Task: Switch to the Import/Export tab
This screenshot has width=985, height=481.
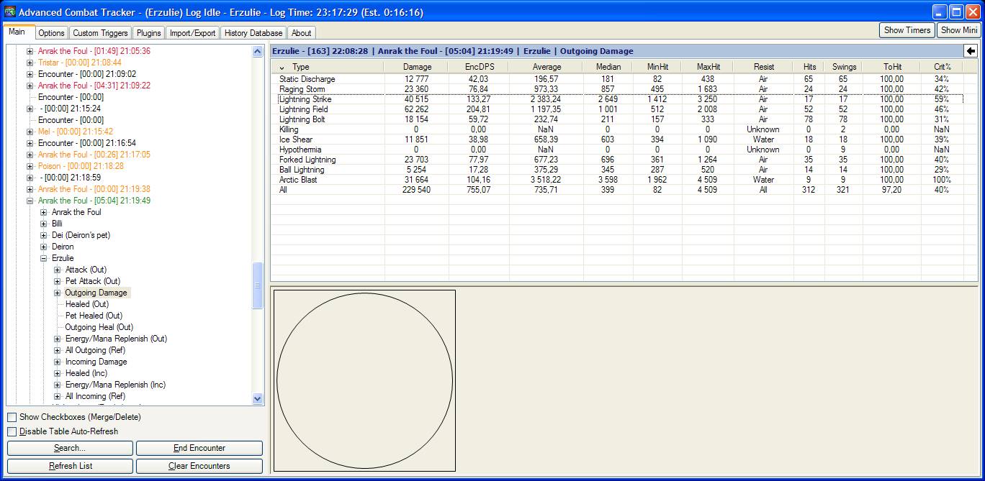Action: click(x=192, y=33)
